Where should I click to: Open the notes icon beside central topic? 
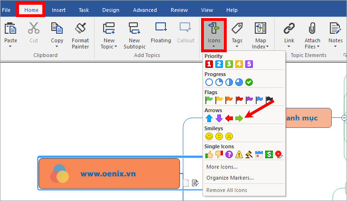coord(195,183)
